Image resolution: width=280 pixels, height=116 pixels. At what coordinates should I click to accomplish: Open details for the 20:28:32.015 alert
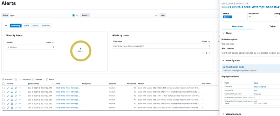pyautogui.click(x=8, y=92)
